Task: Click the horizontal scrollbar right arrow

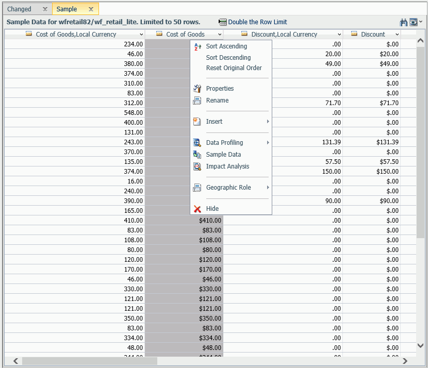Action: pyautogui.click(x=405, y=361)
